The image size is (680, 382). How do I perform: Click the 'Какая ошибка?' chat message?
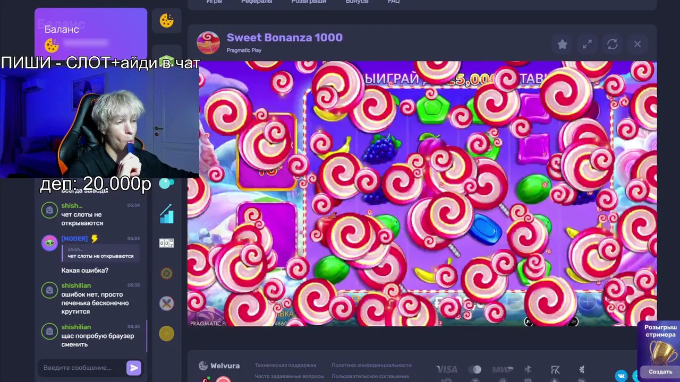[85, 271]
